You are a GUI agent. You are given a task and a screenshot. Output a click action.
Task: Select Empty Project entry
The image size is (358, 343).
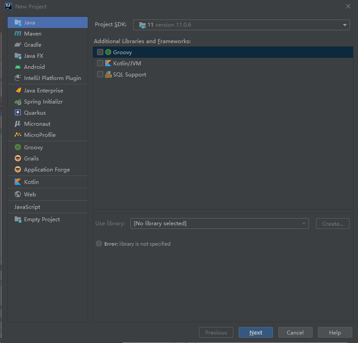48,219
